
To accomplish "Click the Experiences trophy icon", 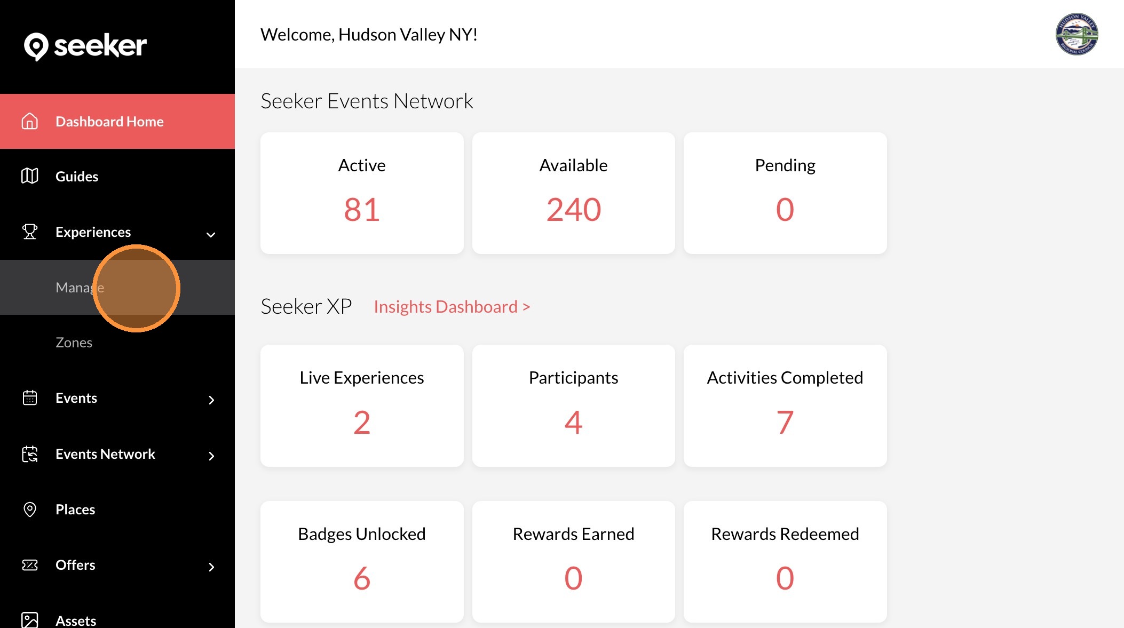I will pos(30,232).
